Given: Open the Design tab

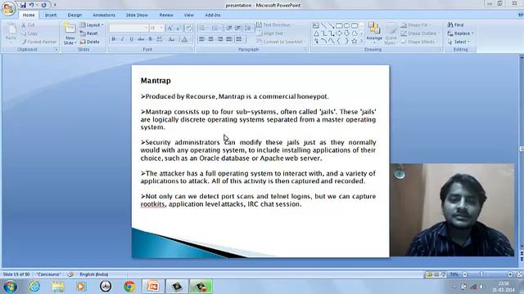Looking at the screenshot, I should pyautogui.click(x=75, y=15).
